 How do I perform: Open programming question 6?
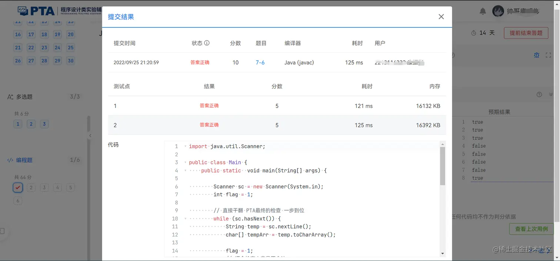pyautogui.click(x=18, y=201)
